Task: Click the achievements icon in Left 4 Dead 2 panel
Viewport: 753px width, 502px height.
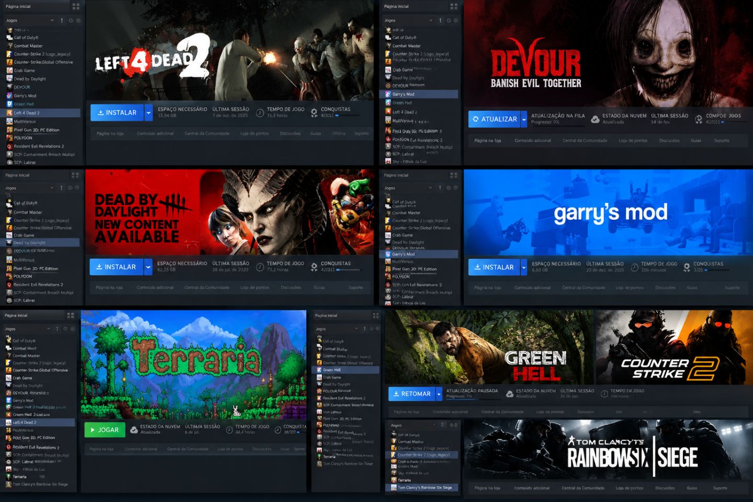Action: tap(314, 112)
